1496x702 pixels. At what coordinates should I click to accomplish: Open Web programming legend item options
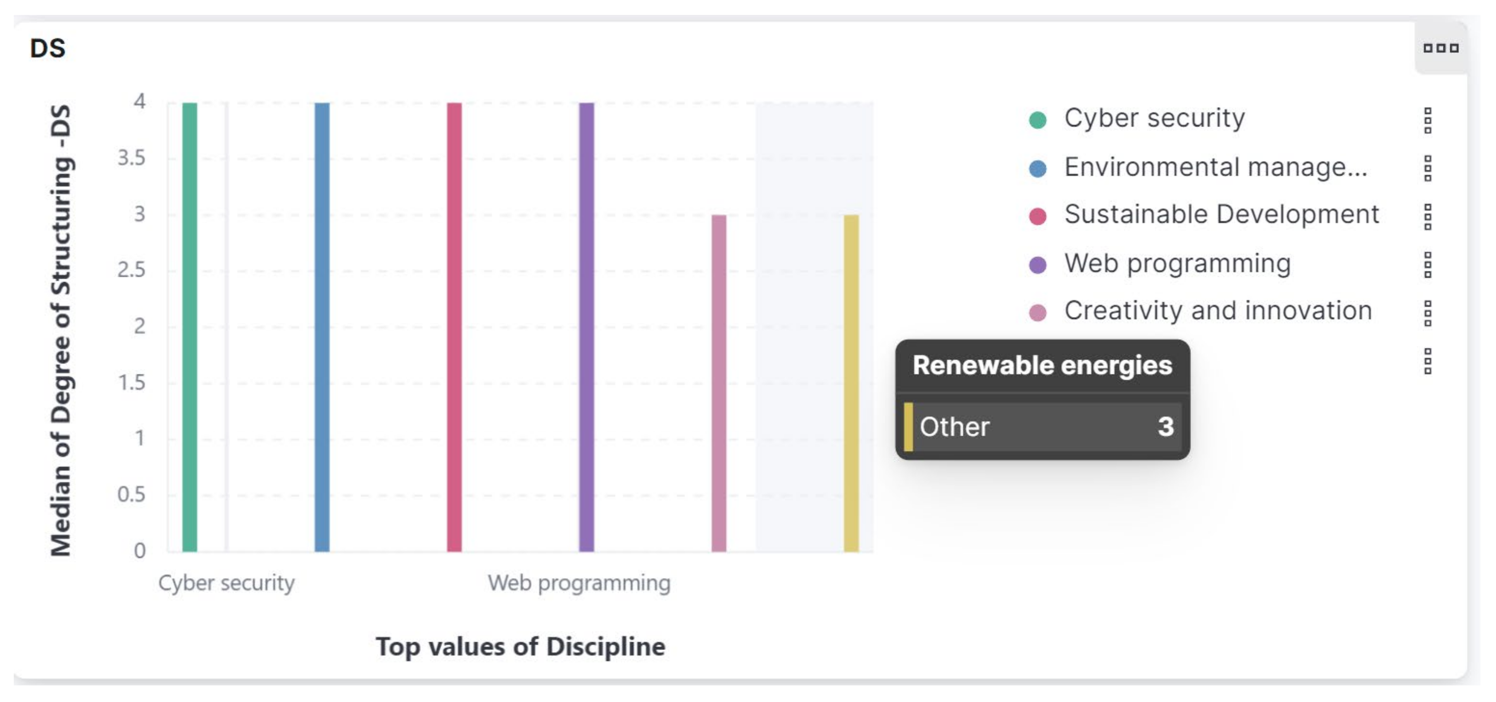[x=1427, y=265]
